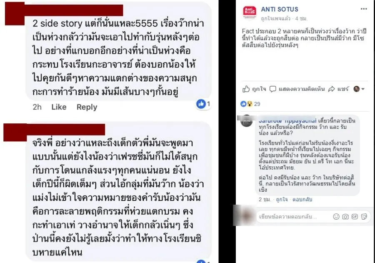
Task: Open the ANTI SOTUS page name link
Action: [280, 9]
